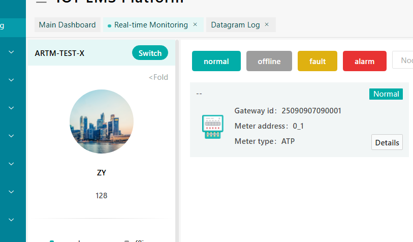The width and height of the screenshot is (413, 242).
Task: Click the electric meter device icon
Action: click(212, 127)
